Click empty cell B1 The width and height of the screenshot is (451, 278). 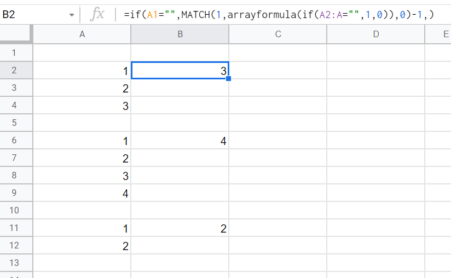pyautogui.click(x=180, y=53)
